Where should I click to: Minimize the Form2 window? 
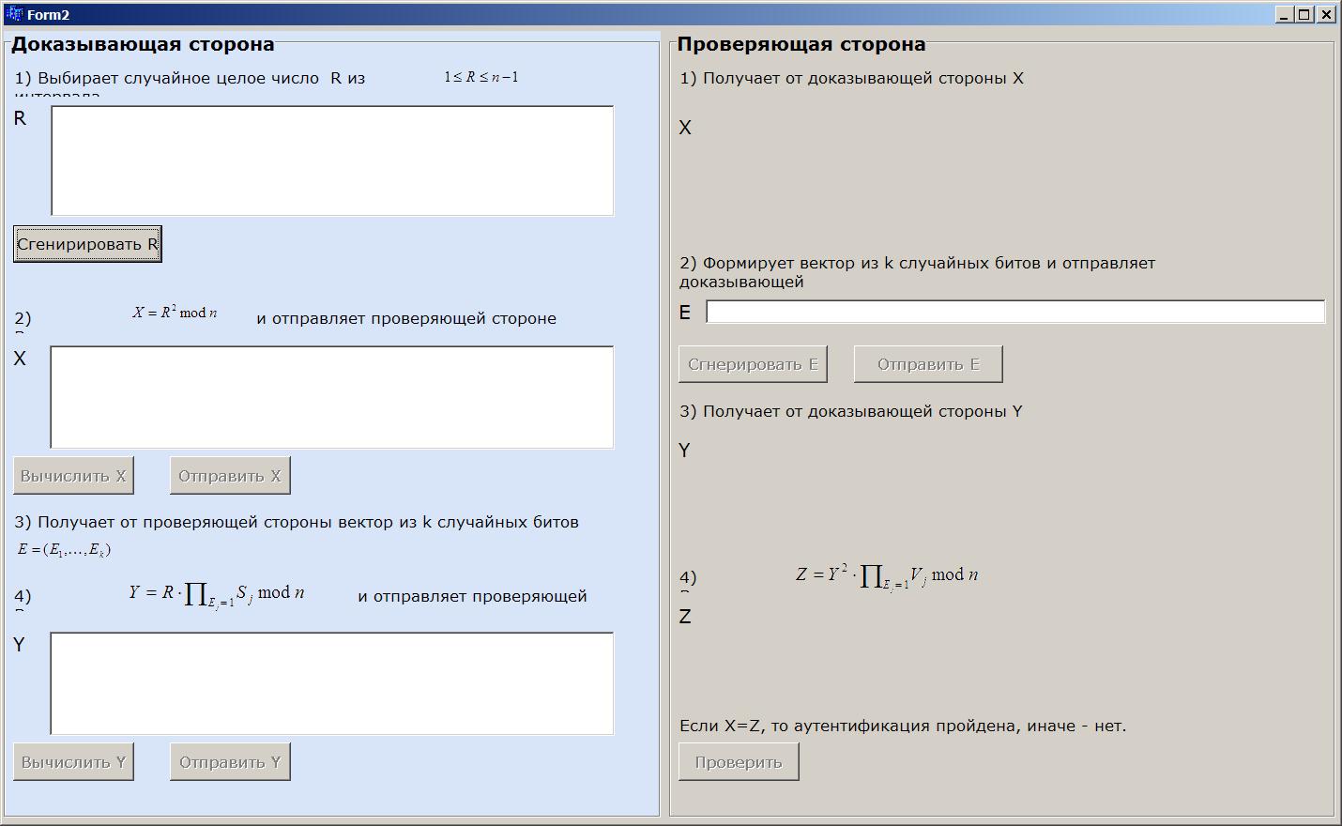(x=1284, y=14)
